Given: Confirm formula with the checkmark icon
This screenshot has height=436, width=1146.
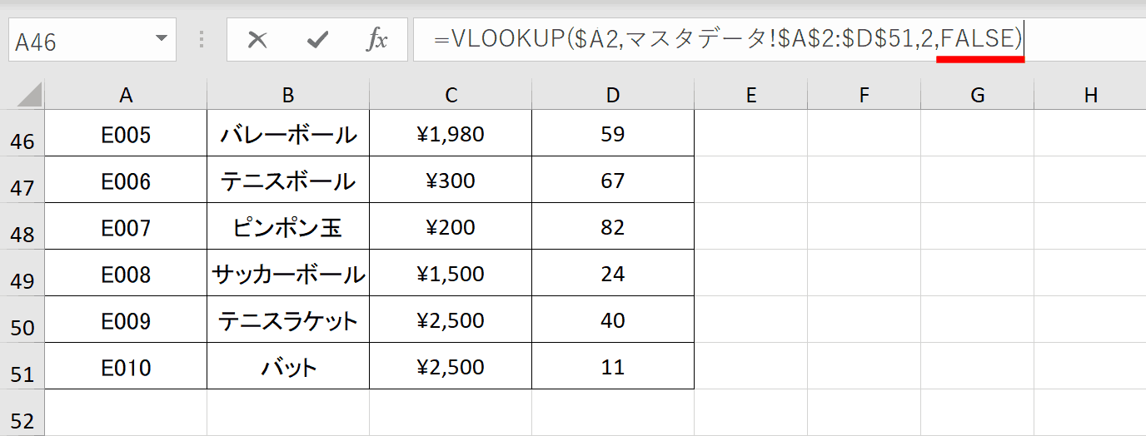Looking at the screenshot, I should (x=317, y=39).
